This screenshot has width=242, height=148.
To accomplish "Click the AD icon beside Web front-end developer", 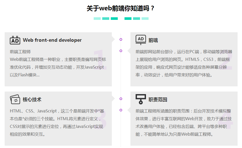I will pyautogui.click(x=15, y=40).
